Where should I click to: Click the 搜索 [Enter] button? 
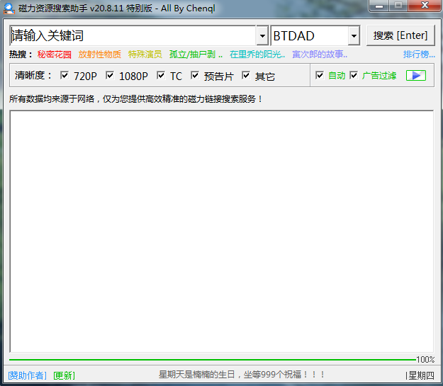click(400, 35)
